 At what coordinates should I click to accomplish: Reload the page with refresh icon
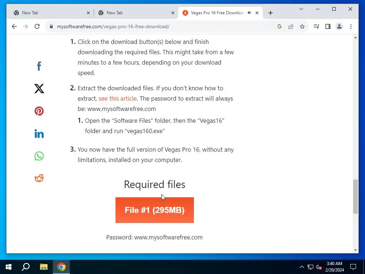tap(37, 26)
